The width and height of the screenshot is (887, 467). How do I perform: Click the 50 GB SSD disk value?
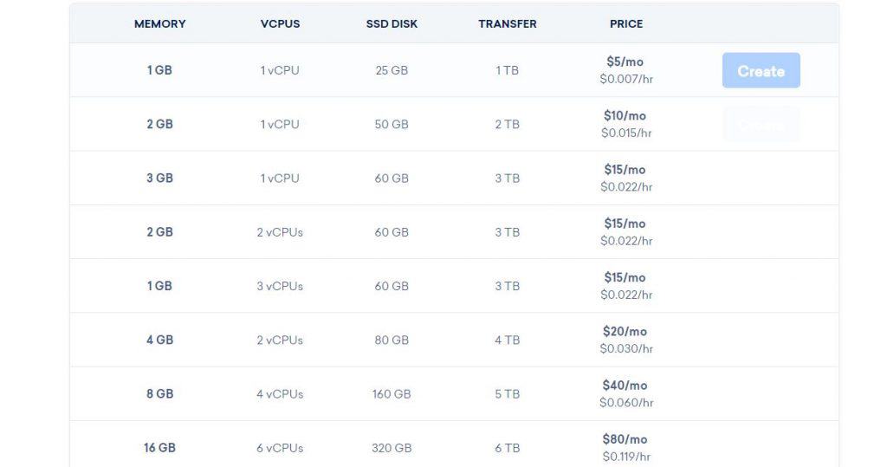click(392, 124)
